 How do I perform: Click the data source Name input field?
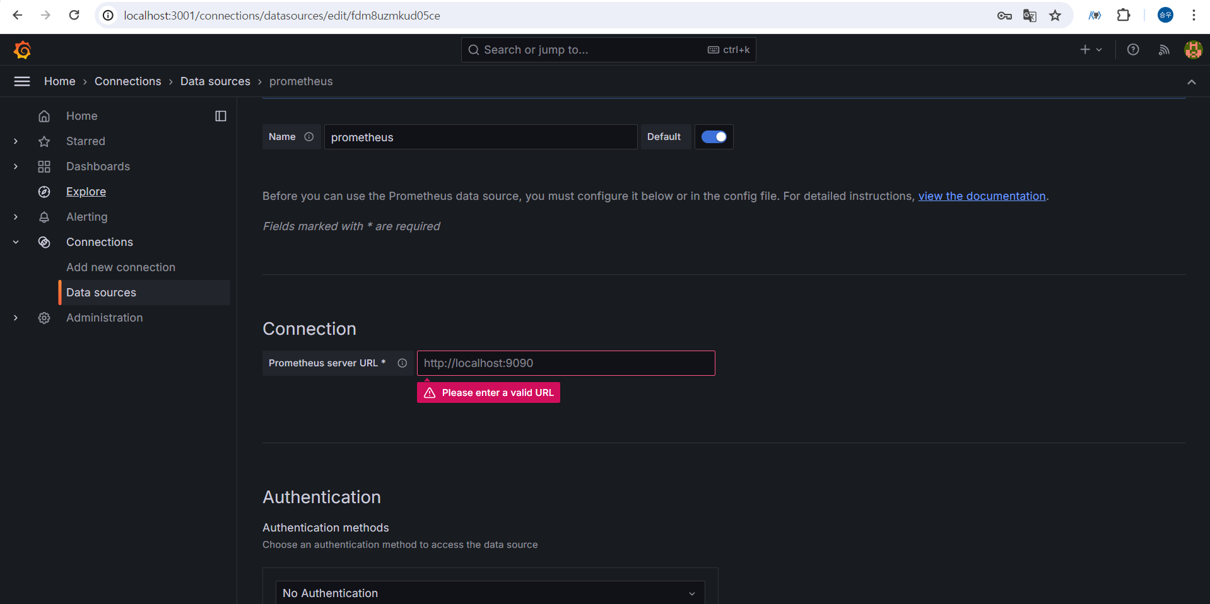tap(481, 137)
